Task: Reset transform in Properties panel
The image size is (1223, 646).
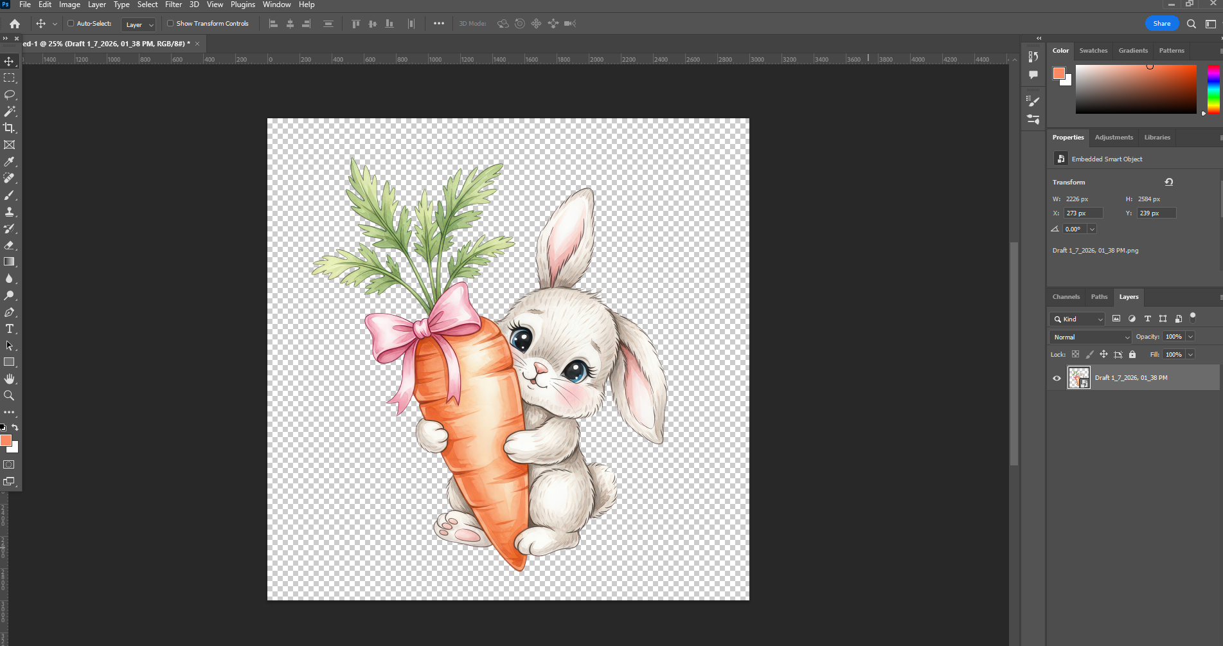Action: 1169,182
